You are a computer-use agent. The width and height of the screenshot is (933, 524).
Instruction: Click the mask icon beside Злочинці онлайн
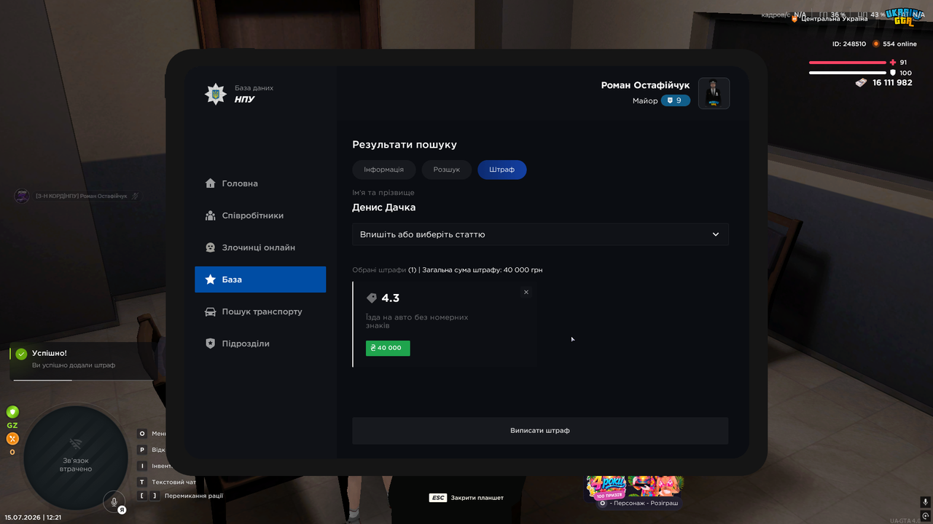click(210, 247)
